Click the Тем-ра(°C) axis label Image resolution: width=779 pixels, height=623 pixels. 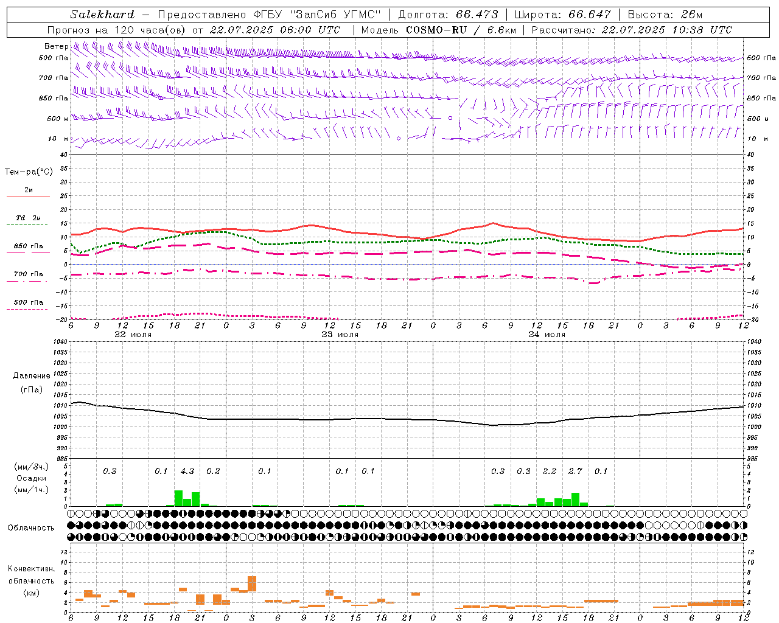(29, 172)
